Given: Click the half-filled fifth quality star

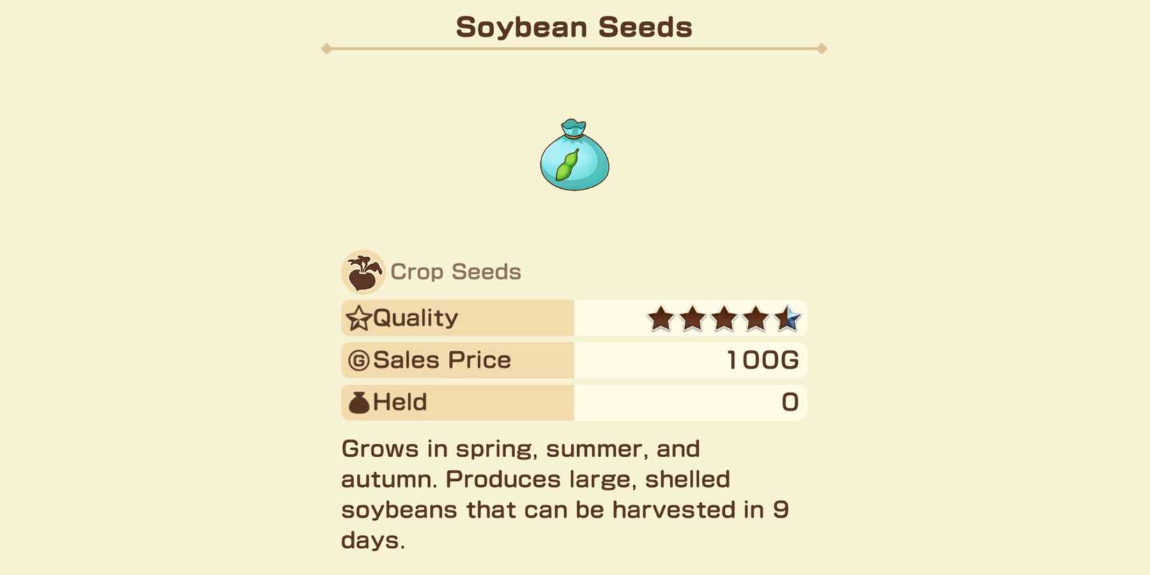Looking at the screenshot, I should click(790, 318).
